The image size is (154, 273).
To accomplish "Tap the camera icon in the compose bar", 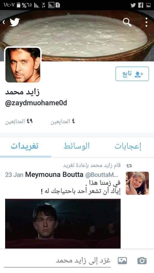I will 142,261.
